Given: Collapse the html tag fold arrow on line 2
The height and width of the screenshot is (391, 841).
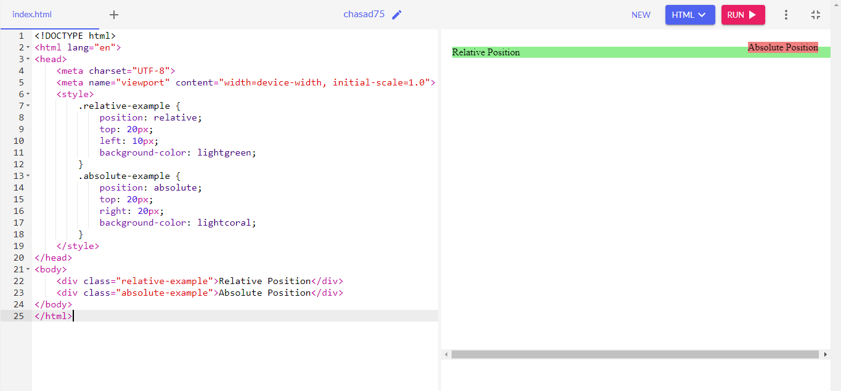Looking at the screenshot, I should tap(28, 47).
